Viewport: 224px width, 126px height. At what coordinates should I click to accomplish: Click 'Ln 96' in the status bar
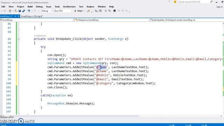(172, 125)
